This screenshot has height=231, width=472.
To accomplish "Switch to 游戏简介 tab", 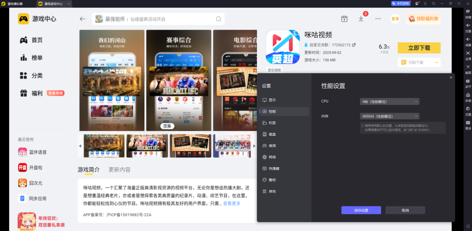I will point(89,169).
